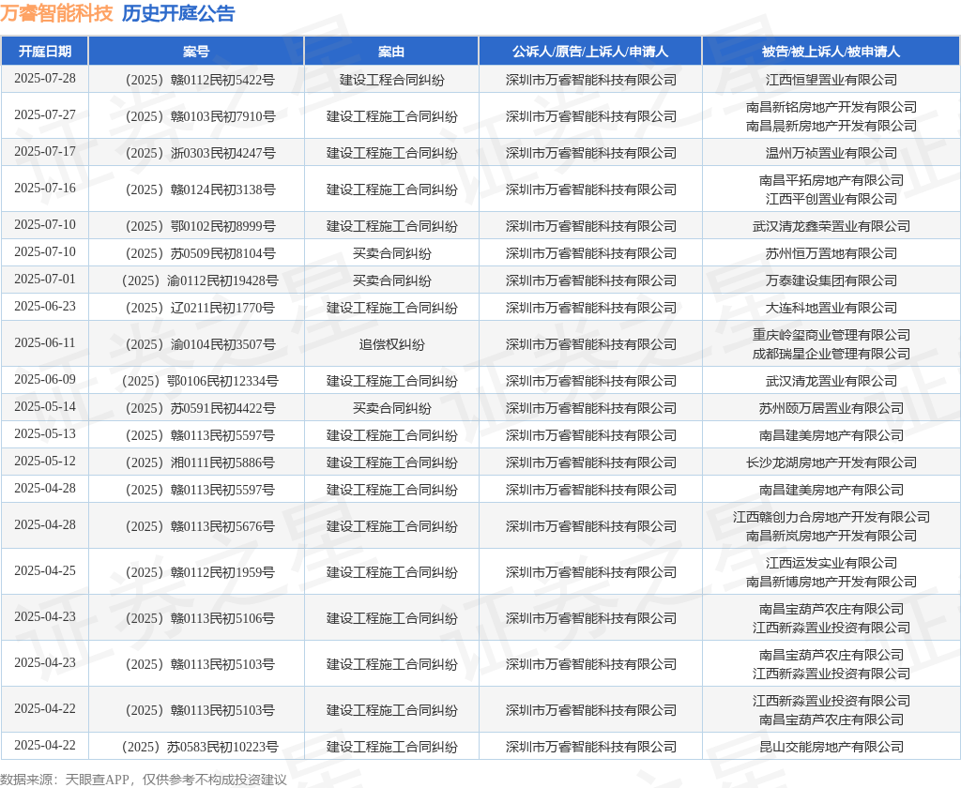The width and height of the screenshot is (961, 788).
Task: Click date cell 2025-06-23
Action: coord(45,307)
